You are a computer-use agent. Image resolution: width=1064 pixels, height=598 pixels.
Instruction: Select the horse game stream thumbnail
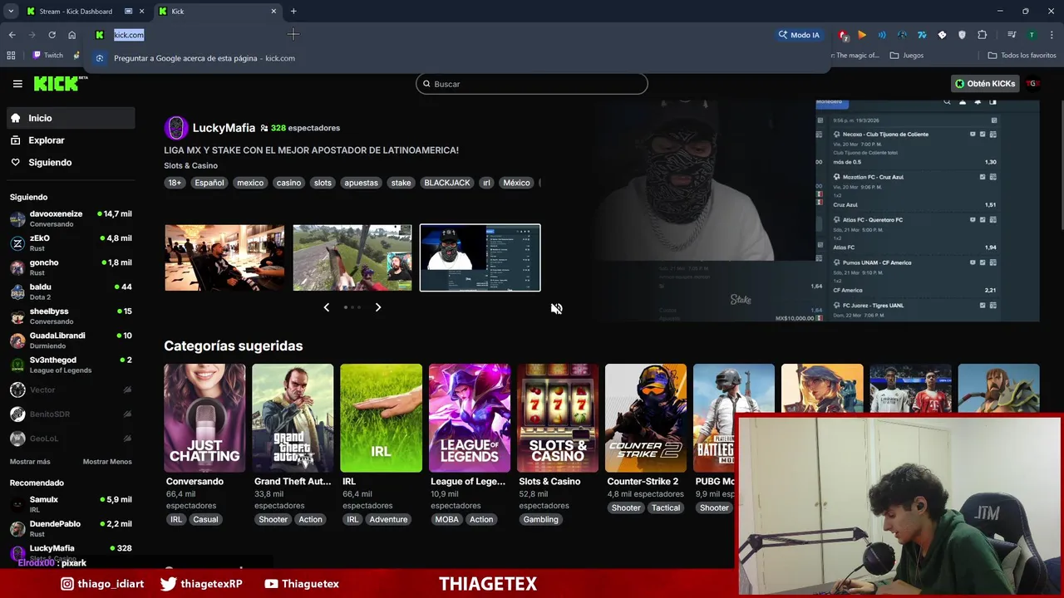pyautogui.click(x=352, y=257)
